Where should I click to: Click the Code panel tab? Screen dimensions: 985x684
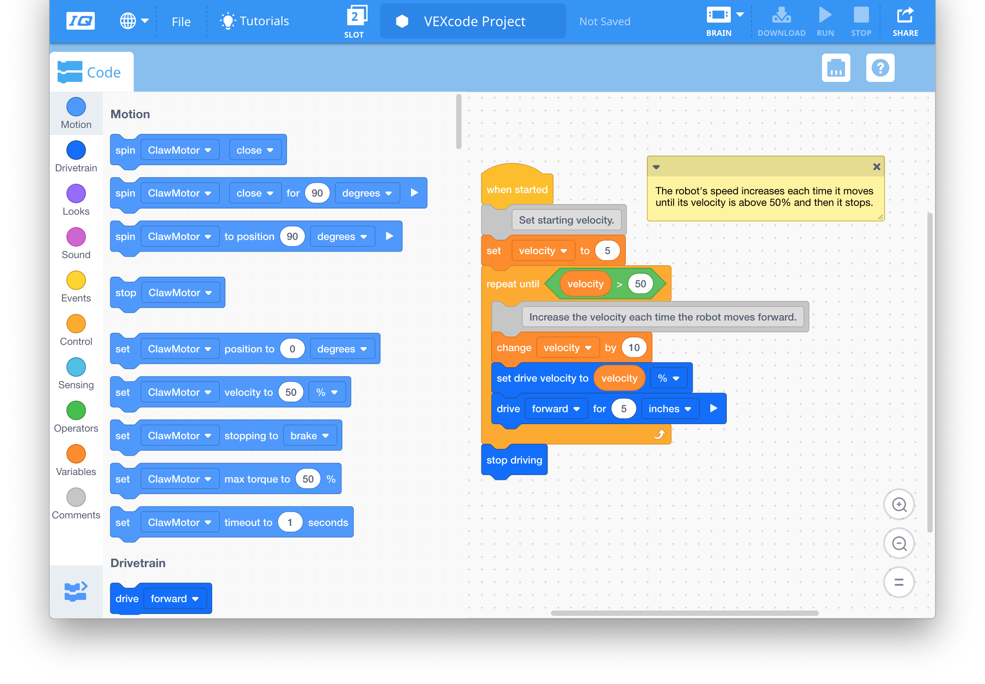(x=90, y=72)
